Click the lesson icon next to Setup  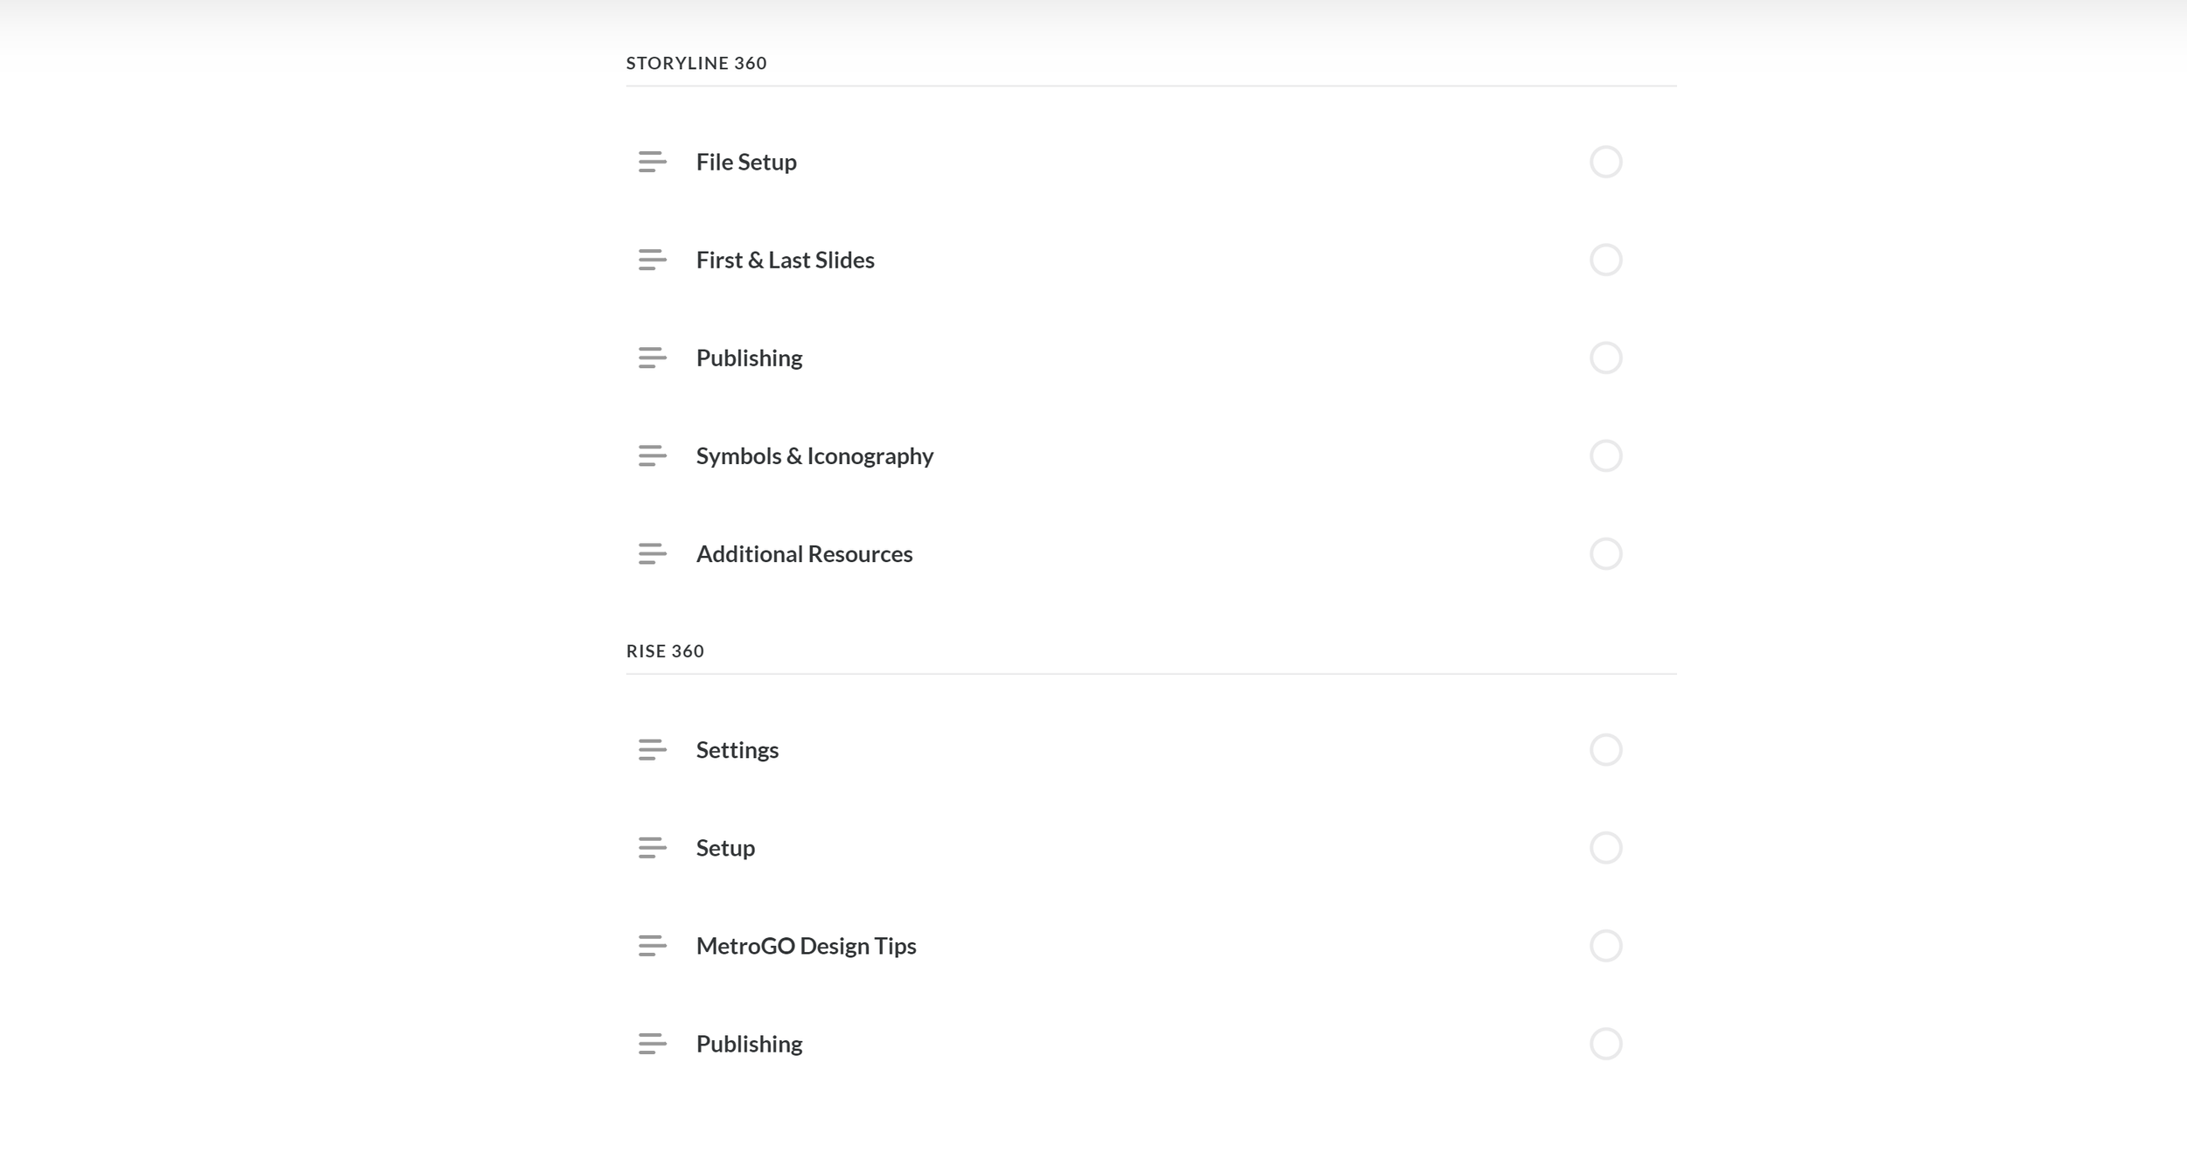pyautogui.click(x=652, y=847)
